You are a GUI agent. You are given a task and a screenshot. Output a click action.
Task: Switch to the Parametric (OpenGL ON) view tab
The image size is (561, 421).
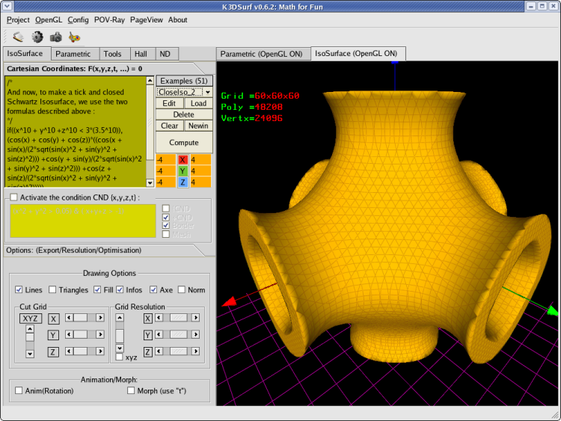point(262,54)
